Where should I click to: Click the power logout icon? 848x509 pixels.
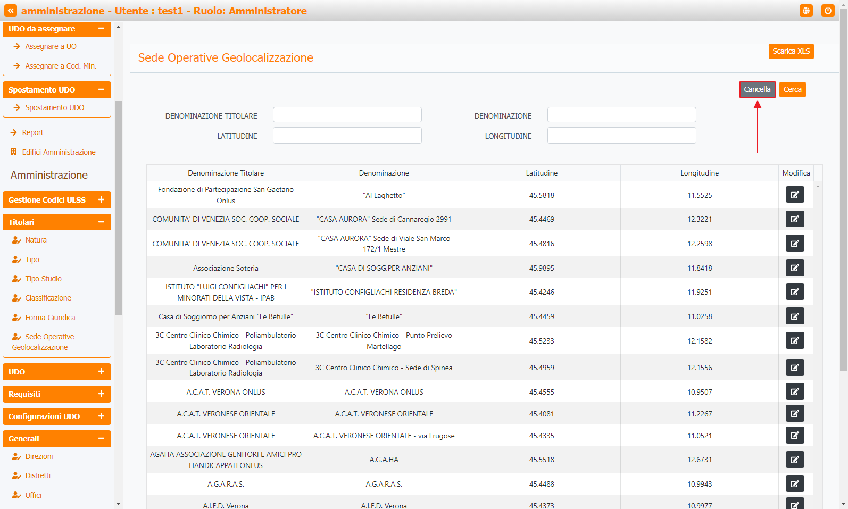827,11
